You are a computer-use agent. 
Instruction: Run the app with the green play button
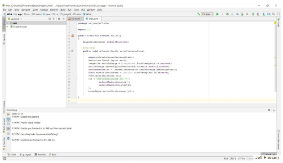click(x=217, y=14)
